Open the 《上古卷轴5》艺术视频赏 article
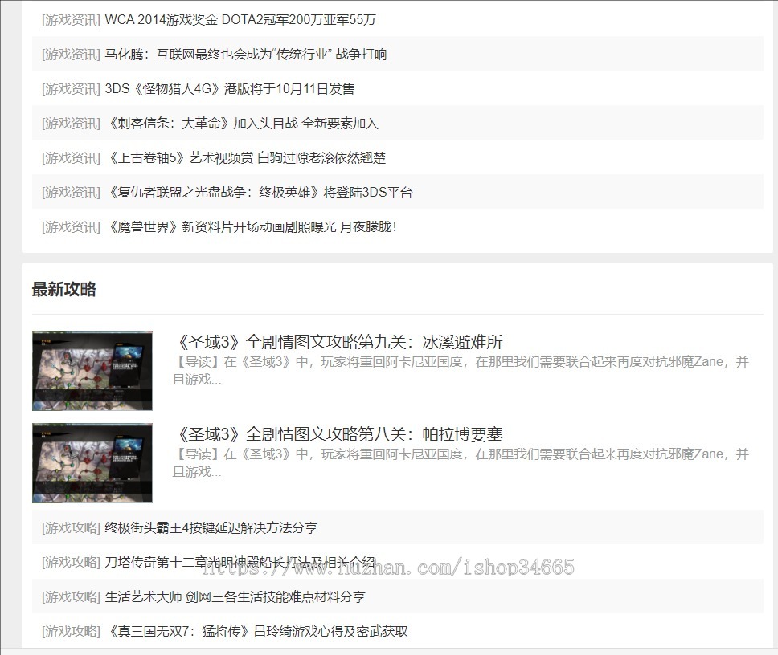This screenshot has height=655, width=778. tap(246, 158)
